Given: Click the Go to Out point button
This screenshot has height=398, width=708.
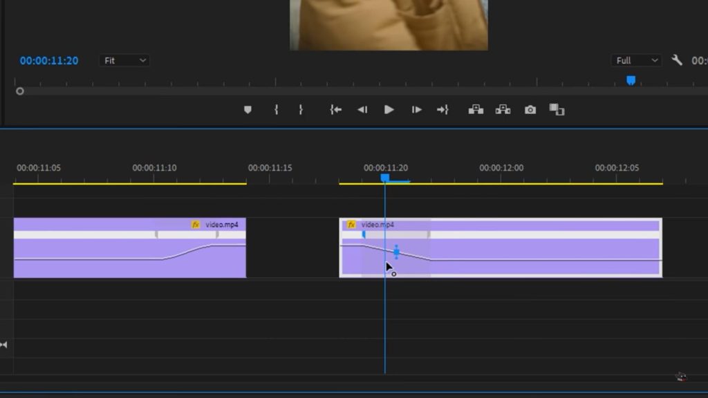Looking at the screenshot, I should pos(443,109).
